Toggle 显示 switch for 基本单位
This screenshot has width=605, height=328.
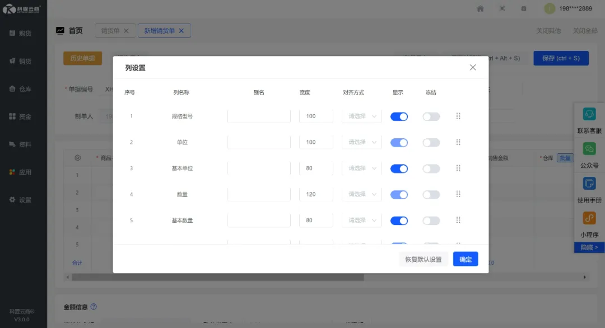pos(399,168)
